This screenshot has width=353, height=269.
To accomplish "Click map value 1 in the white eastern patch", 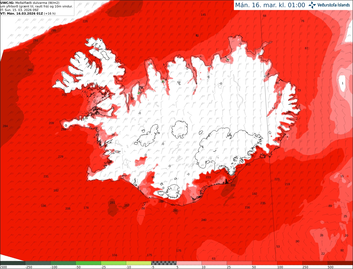I will coord(343,83).
